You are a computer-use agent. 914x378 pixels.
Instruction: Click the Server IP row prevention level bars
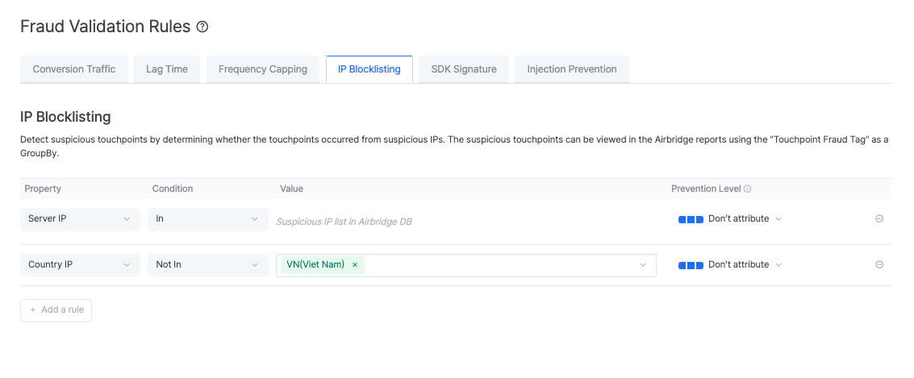pos(691,219)
